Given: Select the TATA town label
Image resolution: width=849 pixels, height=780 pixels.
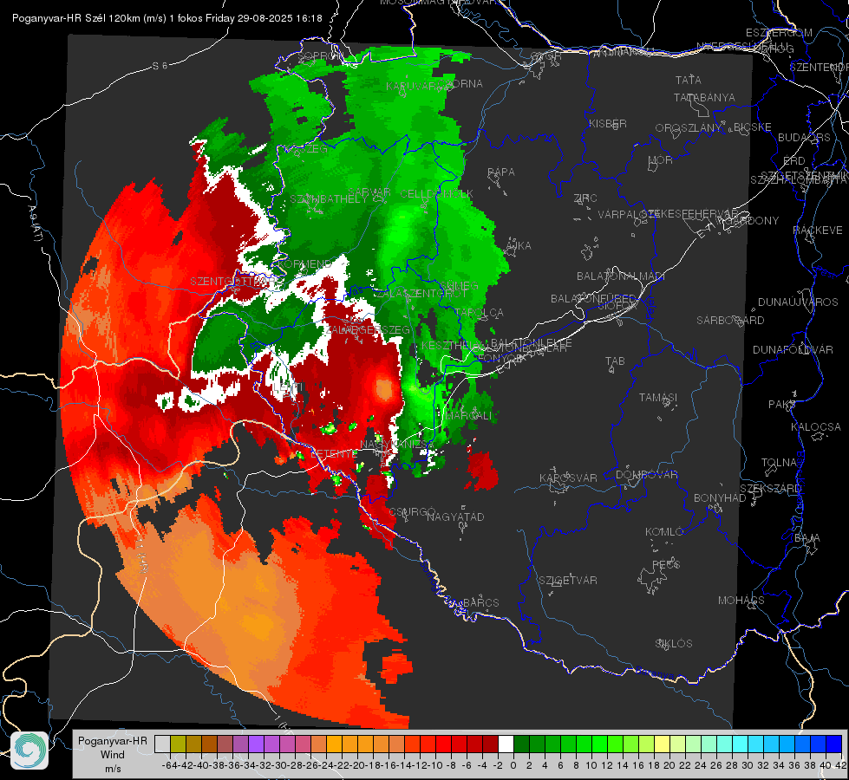Looking at the screenshot, I should coord(689,80).
